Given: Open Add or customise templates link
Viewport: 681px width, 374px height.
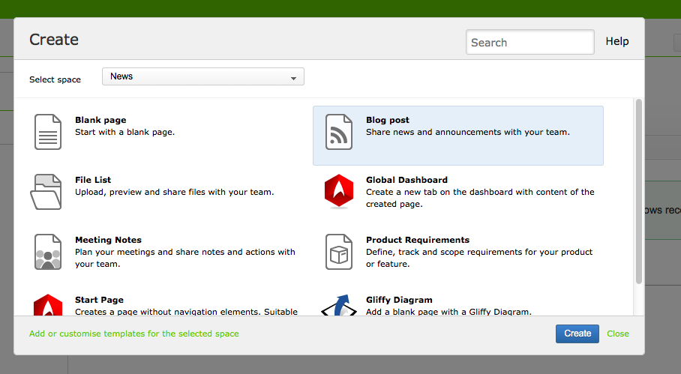Looking at the screenshot, I should [x=134, y=334].
